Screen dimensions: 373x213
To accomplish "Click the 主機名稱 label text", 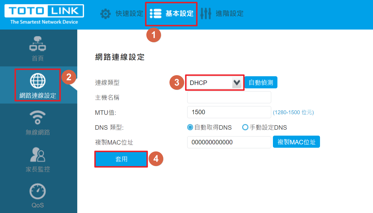I will click(x=107, y=98).
